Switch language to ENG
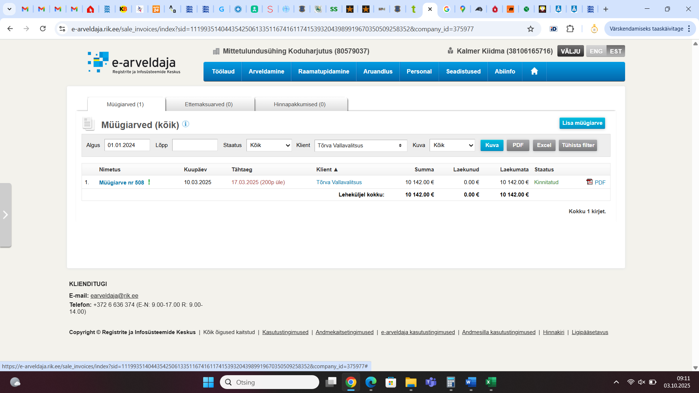 coord(596,51)
